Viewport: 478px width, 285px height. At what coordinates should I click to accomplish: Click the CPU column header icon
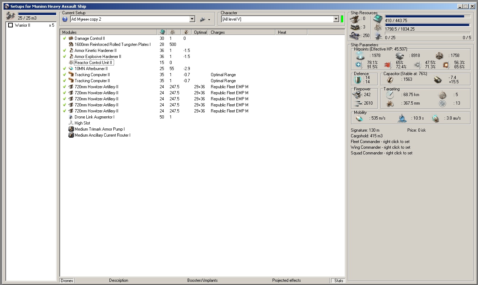pyautogui.click(x=163, y=32)
